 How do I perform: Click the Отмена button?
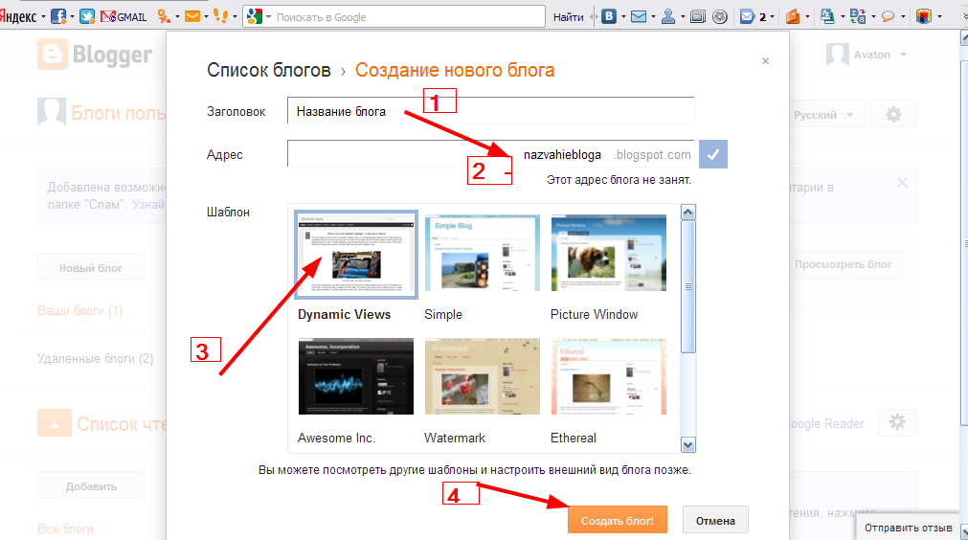click(715, 520)
